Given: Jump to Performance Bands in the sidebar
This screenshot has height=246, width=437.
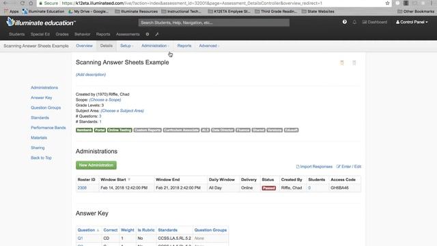Looking at the screenshot, I should pyautogui.click(x=48, y=128).
